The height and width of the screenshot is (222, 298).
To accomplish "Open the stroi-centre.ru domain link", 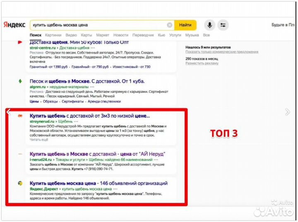I will point(43,48).
